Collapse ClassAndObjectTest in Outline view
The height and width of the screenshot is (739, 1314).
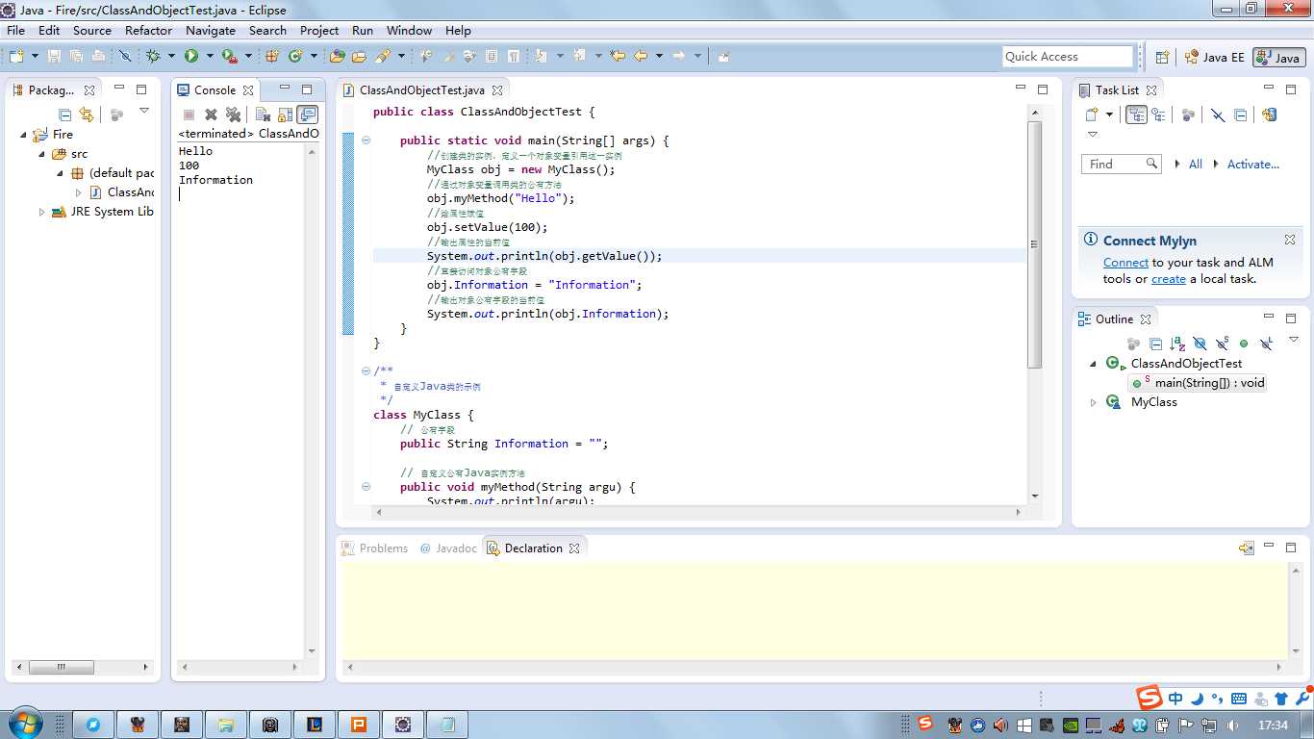point(1093,364)
